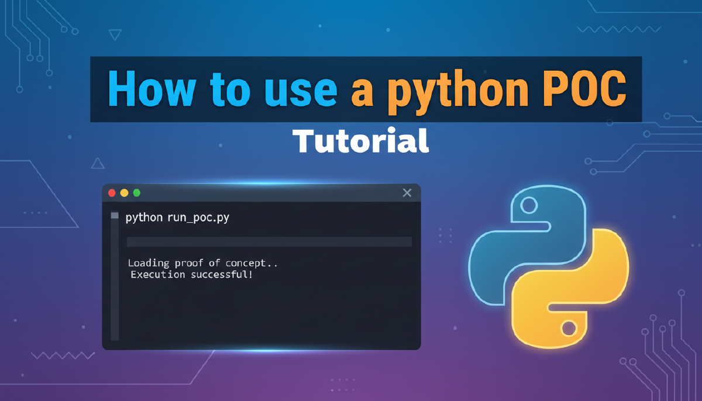Click the yellow minimize dot on terminal

[124, 193]
